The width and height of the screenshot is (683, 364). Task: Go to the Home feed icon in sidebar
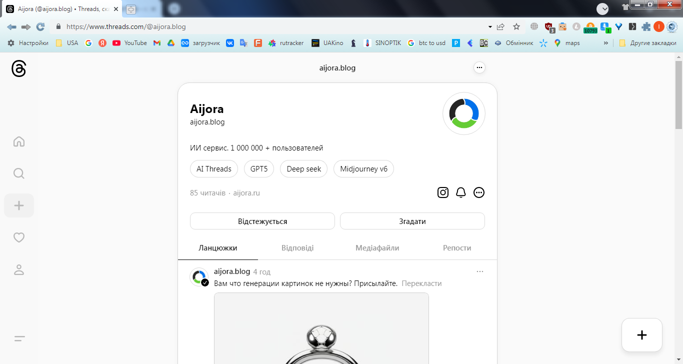pyautogui.click(x=19, y=141)
